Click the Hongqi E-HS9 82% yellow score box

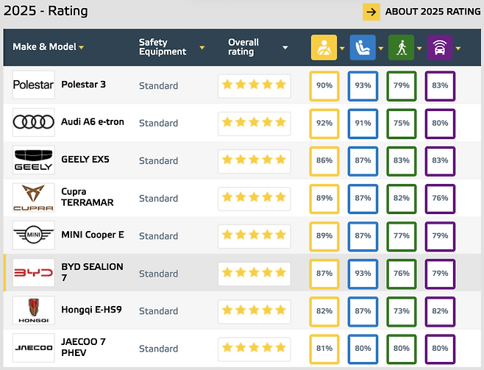tap(324, 311)
